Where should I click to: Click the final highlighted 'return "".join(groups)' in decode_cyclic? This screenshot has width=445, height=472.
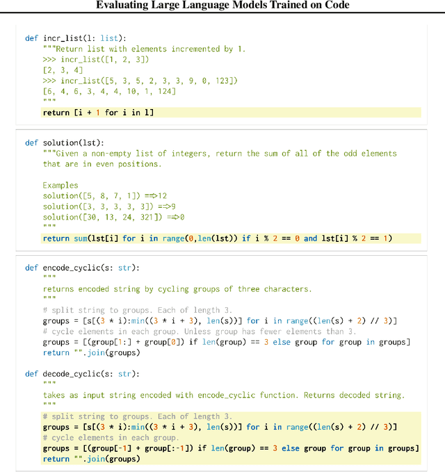click(90, 459)
